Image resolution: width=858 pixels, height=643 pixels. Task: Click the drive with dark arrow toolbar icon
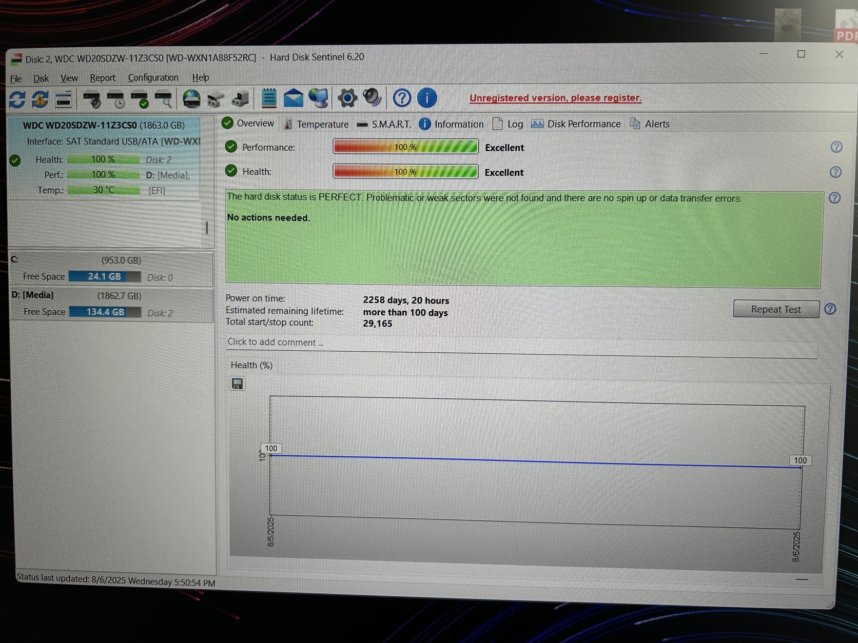coord(240,99)
